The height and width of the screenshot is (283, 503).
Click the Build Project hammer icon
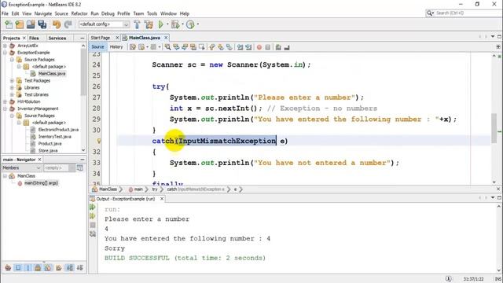137,24
